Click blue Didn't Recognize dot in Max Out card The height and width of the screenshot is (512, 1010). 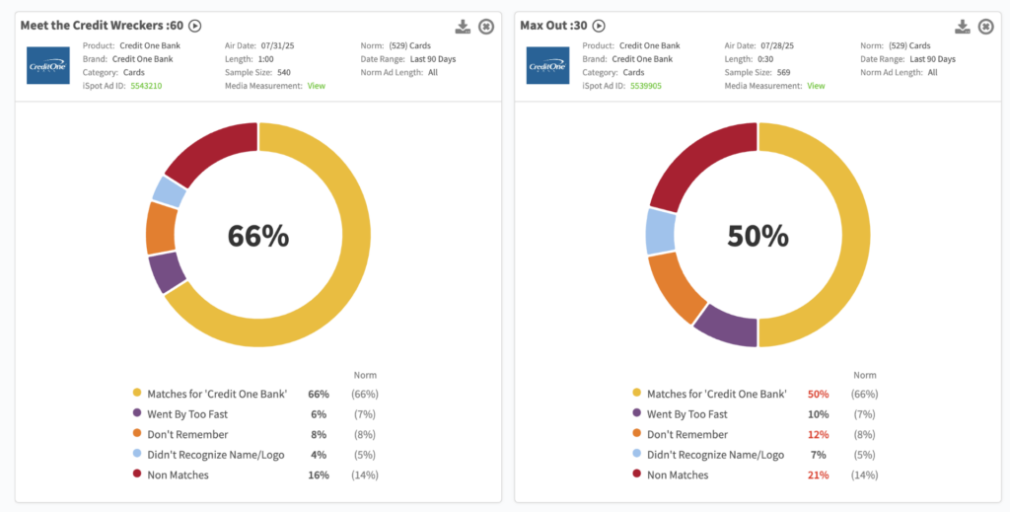pos(636,454)
